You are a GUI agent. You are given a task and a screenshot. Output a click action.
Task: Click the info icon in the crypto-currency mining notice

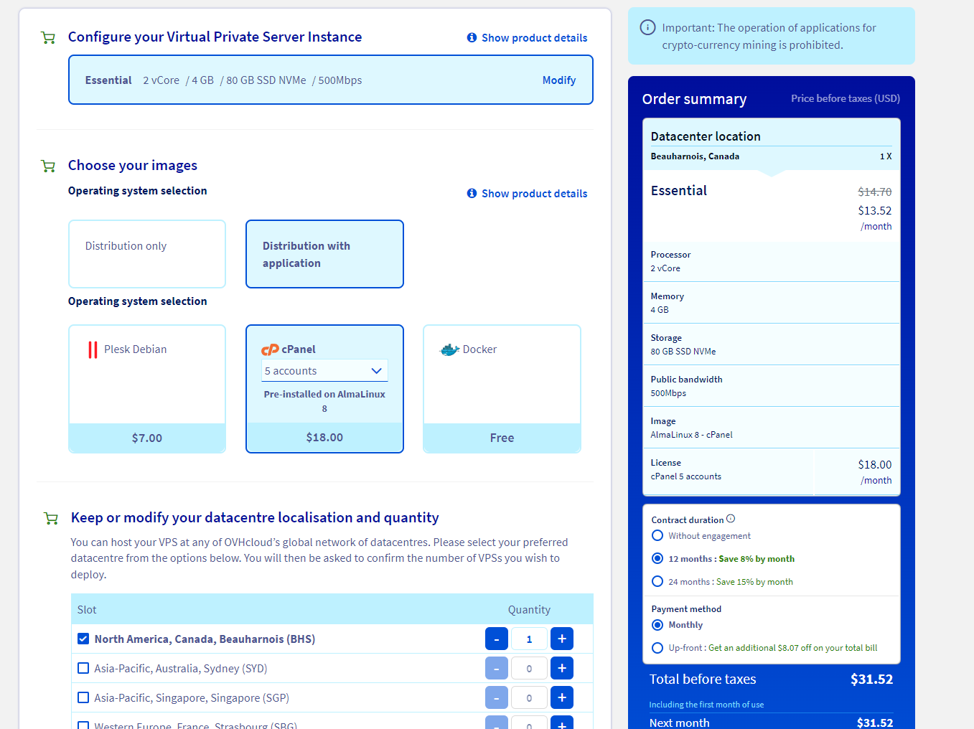coord(647,28)
